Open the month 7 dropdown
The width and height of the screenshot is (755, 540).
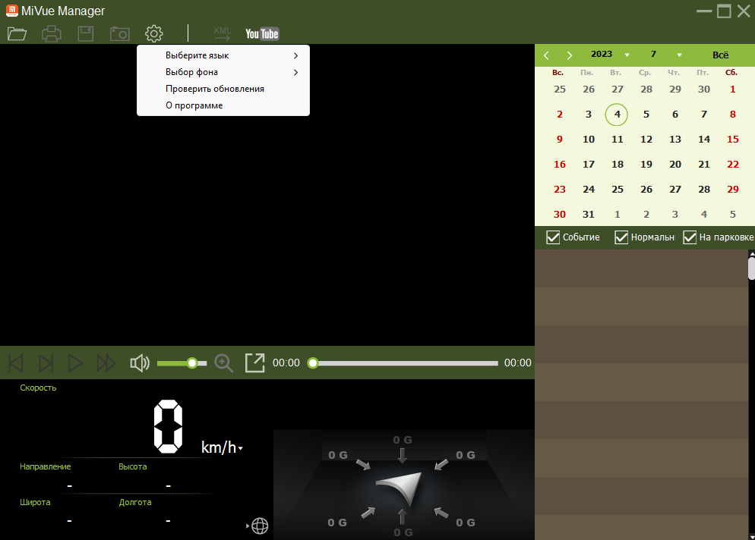click(679, 55)
